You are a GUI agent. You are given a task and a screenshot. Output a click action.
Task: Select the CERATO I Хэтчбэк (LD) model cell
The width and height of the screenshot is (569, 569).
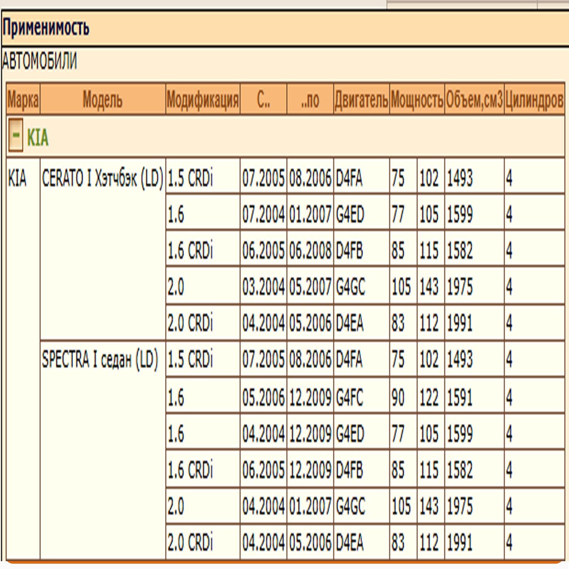click(x=102, y=178)
